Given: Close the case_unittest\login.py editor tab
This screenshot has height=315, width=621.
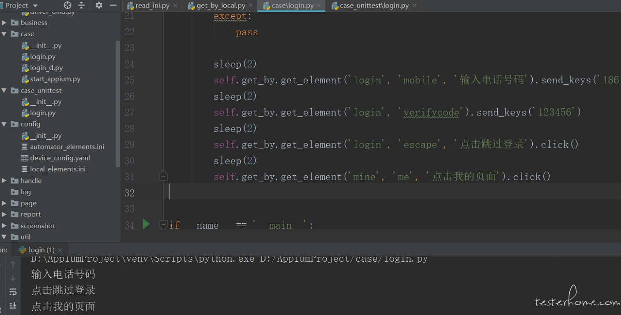Looking at the screenshot, I should coord(414,6).
